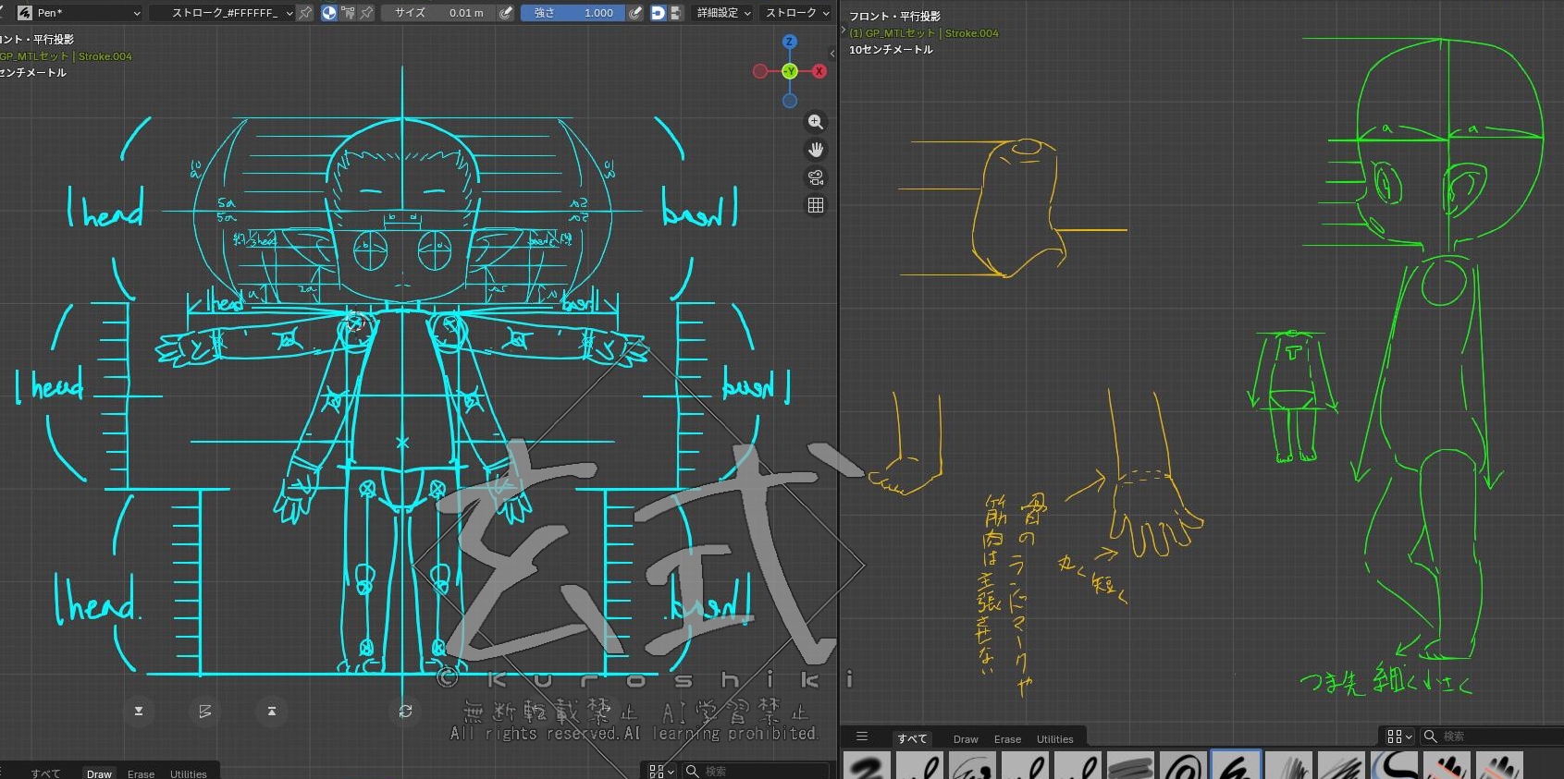Open the hamburger menu in brush asset shelf

pyautogui.click(x=861, y=736)
